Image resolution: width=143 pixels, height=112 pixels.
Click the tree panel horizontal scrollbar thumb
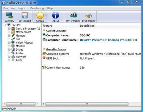pos(21,104)
